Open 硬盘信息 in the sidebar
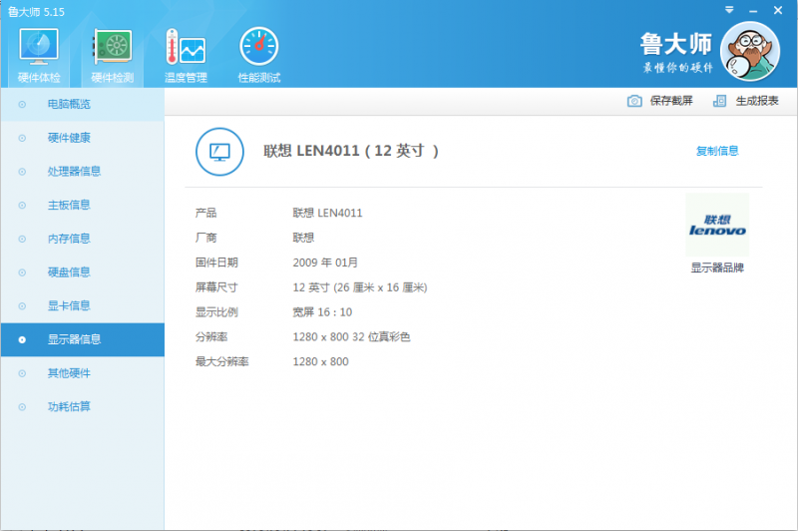 click(83, 272)
